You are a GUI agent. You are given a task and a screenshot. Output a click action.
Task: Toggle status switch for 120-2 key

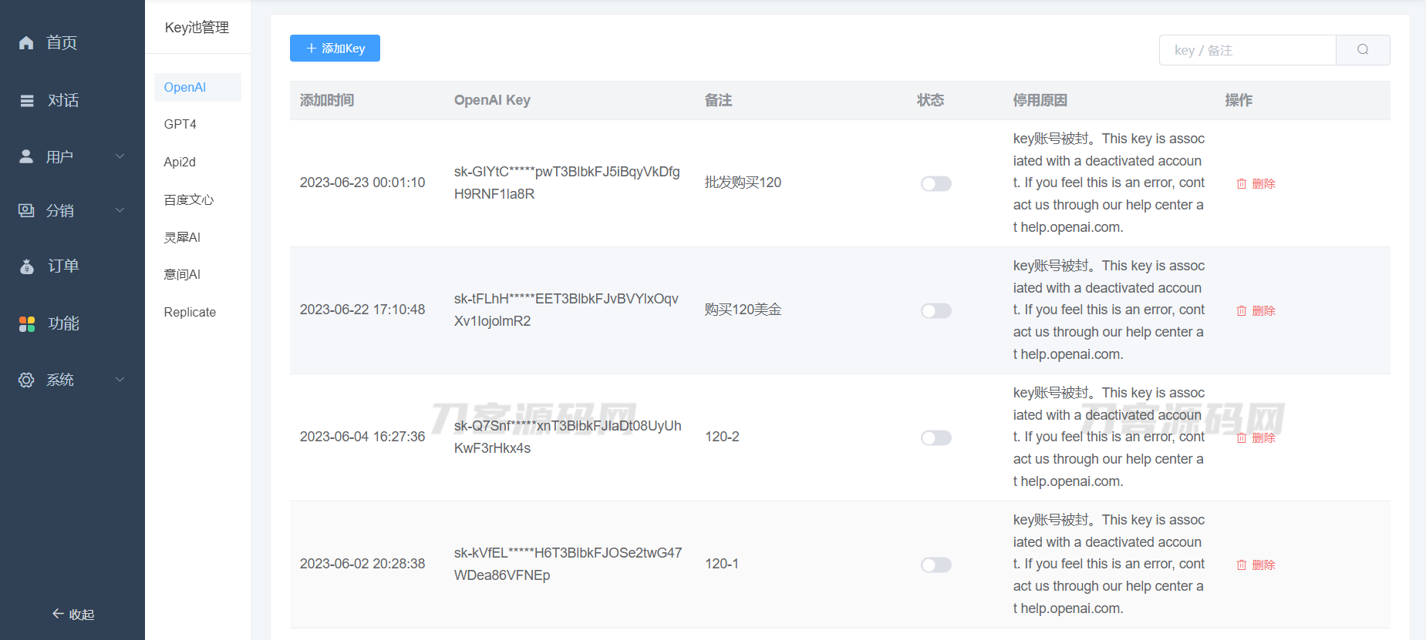point(935,438)
